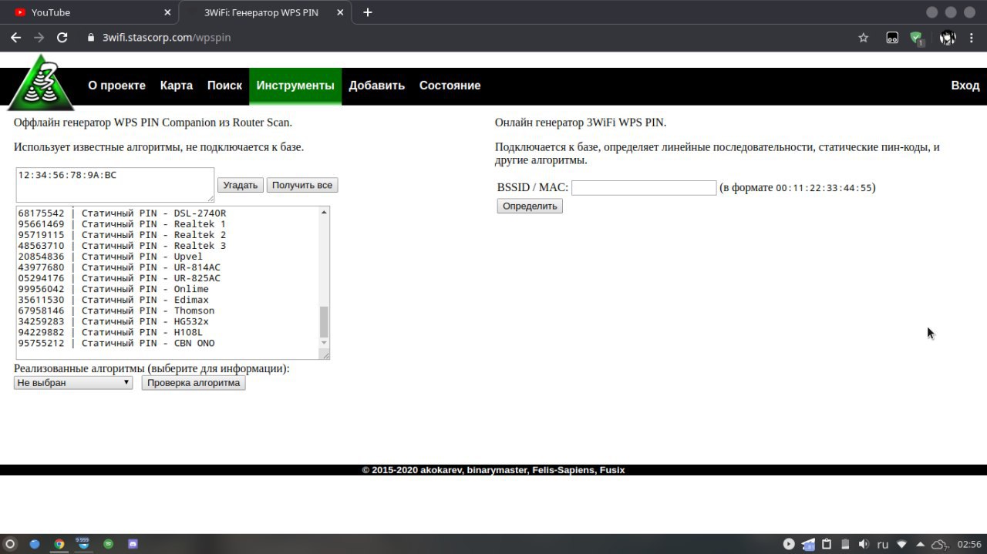Close the YouTube tab
Viewport: 987px width, 554px height.
coord(168,12)
